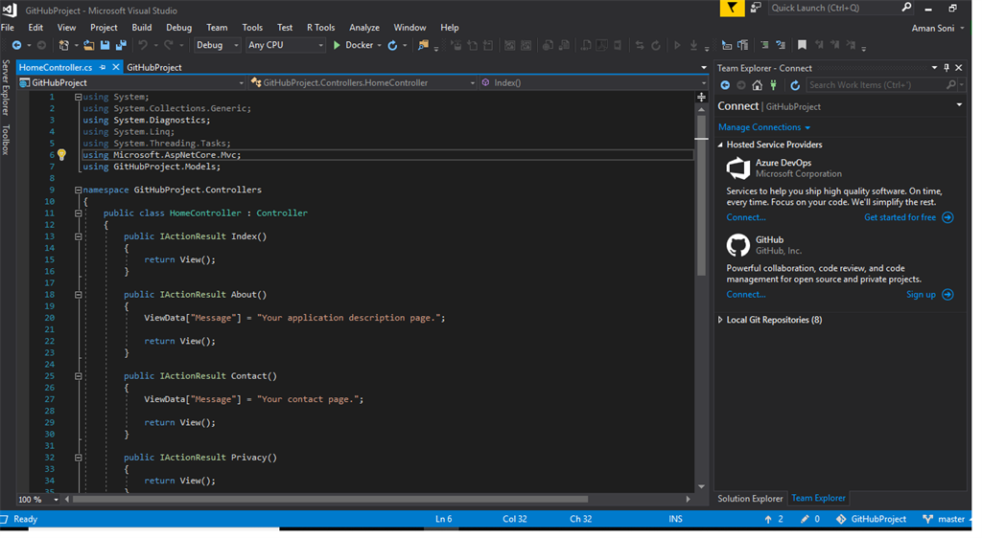Switch to the GitHubProject document tab
The width and height of the screenshot is (982, 538).
[x=154, y=67]
